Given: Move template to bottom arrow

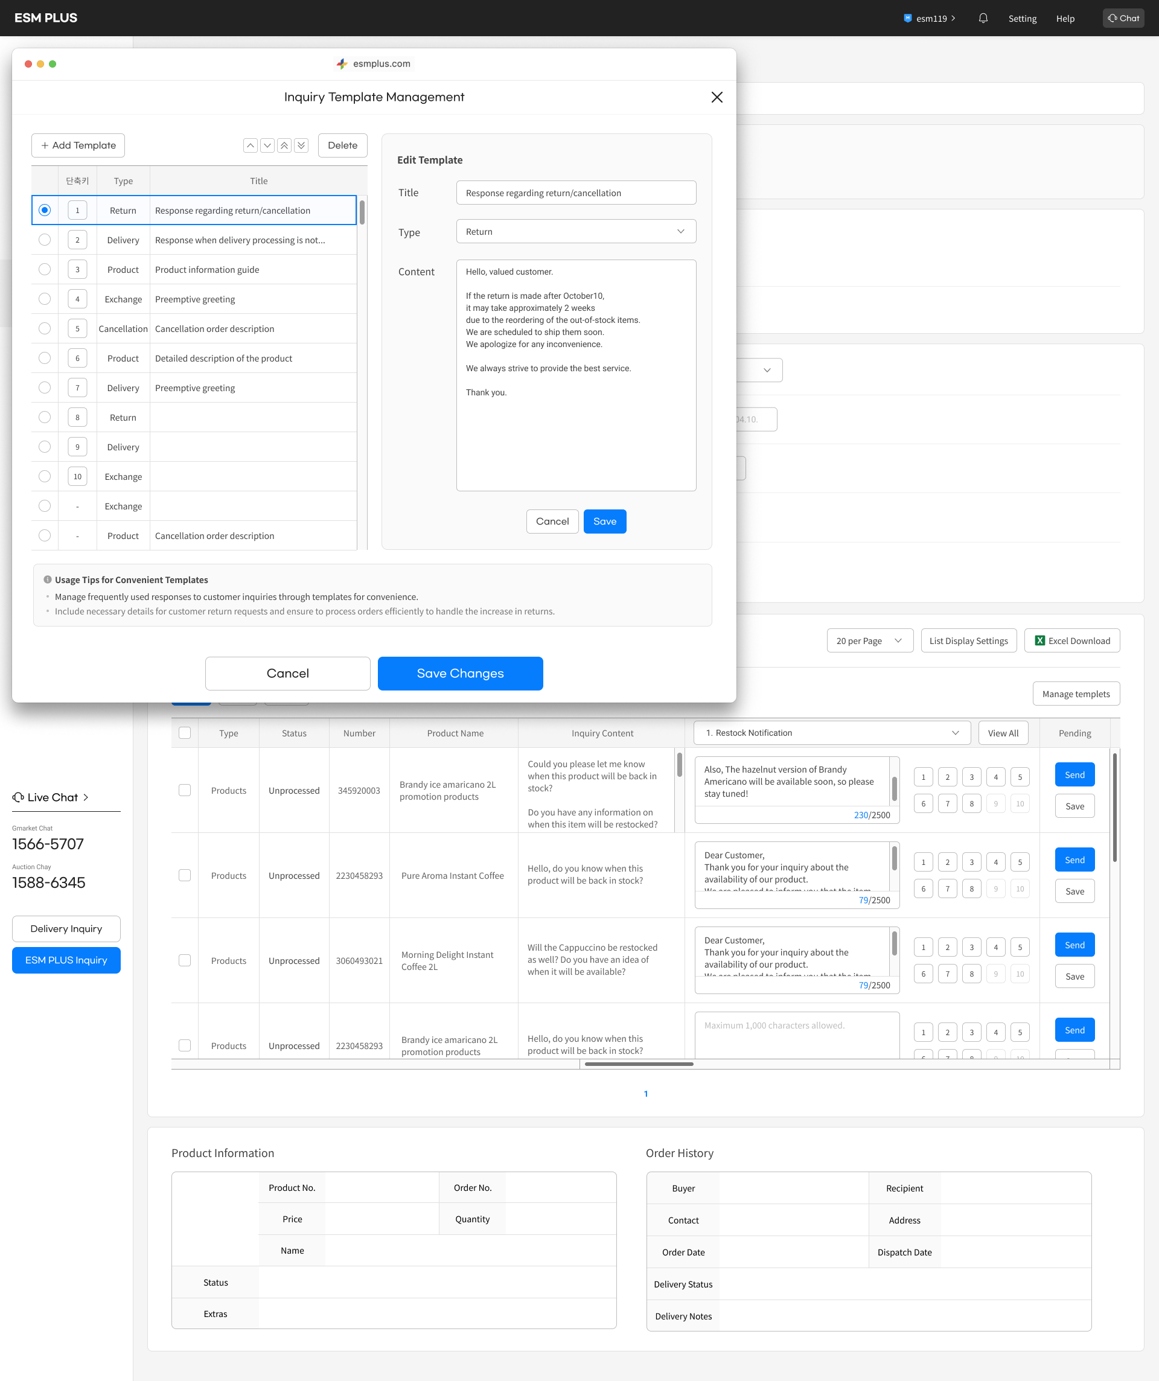Looking at the screenshot, I should coord(301,145).
